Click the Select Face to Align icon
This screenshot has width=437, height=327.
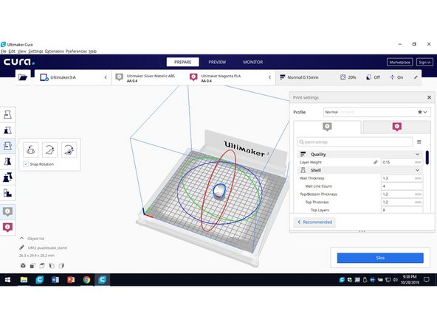(69, 150)
